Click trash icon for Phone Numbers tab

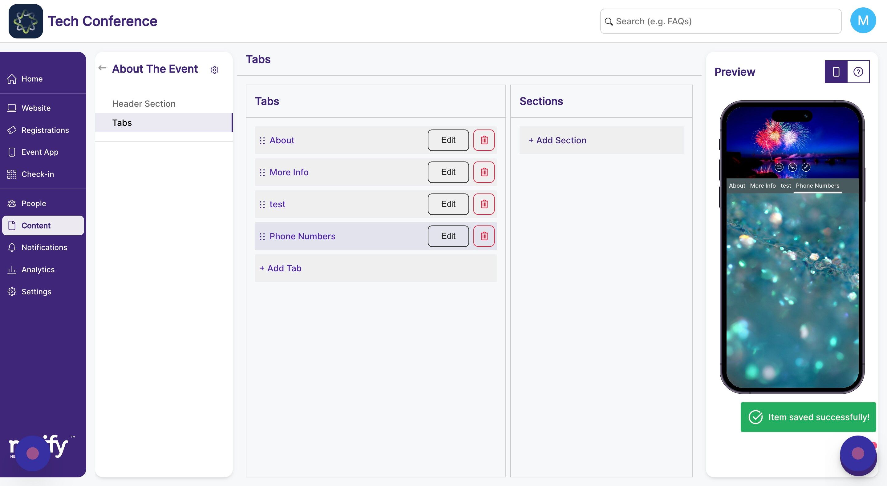tap(484, 236)
